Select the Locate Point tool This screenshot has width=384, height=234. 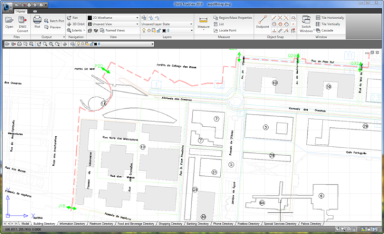[225, 30]
